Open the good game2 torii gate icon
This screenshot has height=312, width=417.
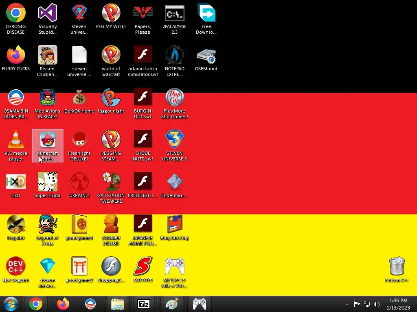point(79,266)
